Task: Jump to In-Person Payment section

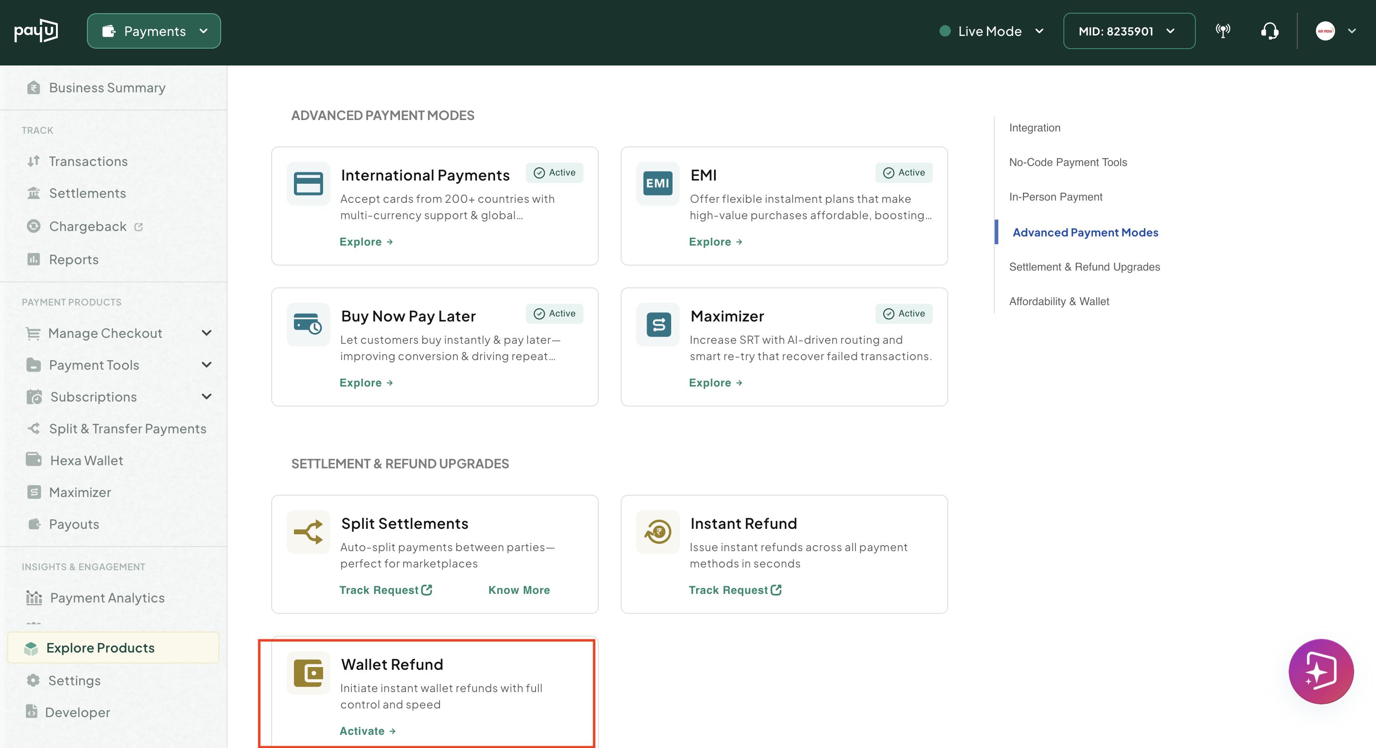Action: [x=1056, y=197]
